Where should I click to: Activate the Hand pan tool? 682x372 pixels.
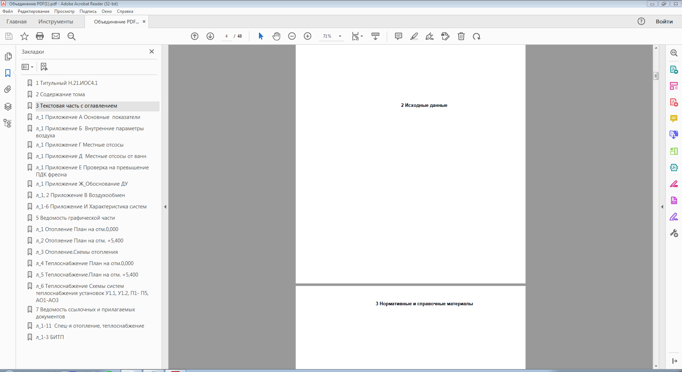pos(276,36)
